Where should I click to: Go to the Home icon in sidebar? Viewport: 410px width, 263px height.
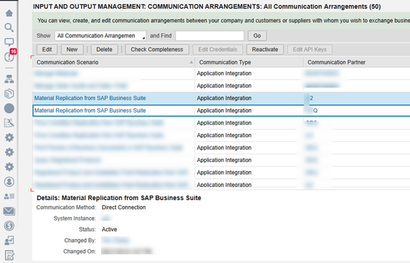9,13
